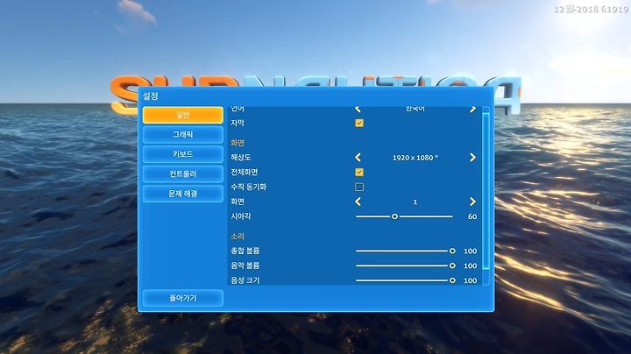Switch to the 컨트롤러 tab

click(x=182, y=173)
